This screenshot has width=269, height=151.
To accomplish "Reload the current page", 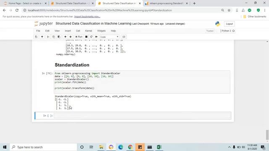I will [x=17, y=10].
